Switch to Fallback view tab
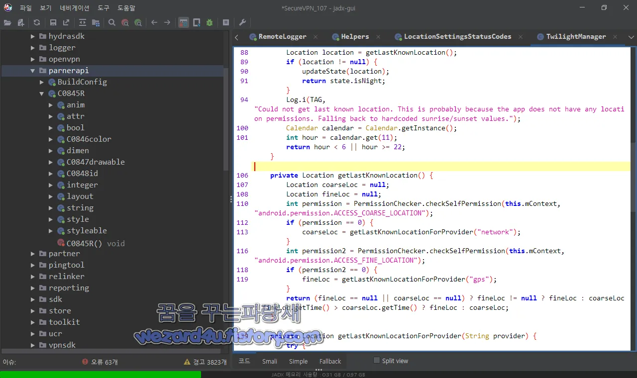Viewport: 637px width, 378px height. (x=330, y=361)
